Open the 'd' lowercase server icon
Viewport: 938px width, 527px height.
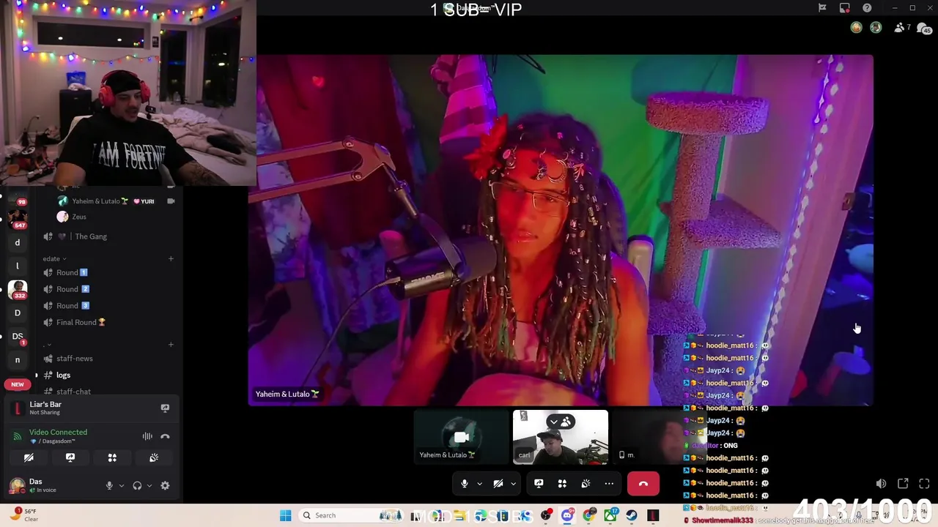(x=18, y=242)
